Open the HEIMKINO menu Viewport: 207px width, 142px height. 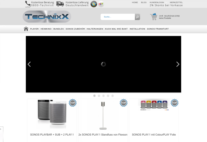[x=46, y=29]
